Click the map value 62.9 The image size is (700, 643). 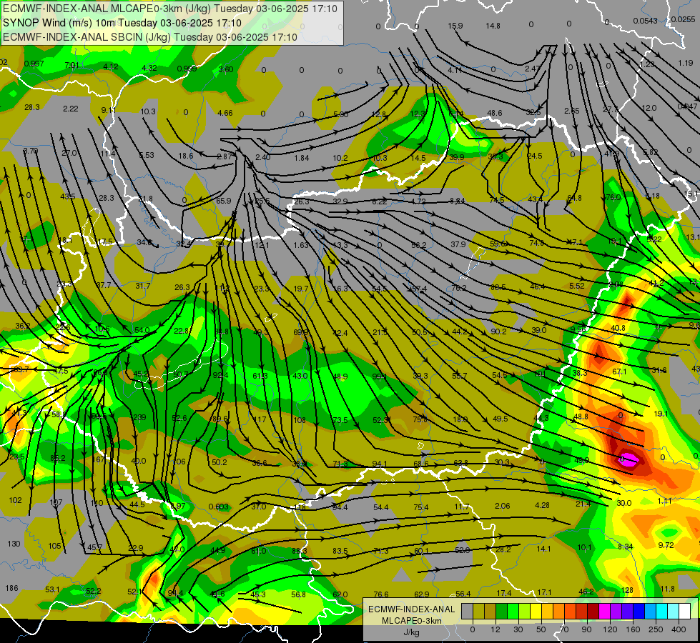[422, 594]
